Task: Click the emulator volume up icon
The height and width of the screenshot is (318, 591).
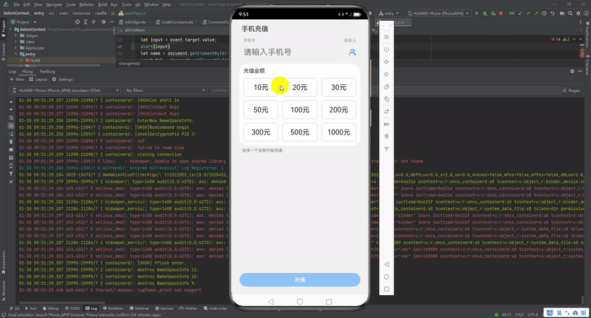Action: 386,62
